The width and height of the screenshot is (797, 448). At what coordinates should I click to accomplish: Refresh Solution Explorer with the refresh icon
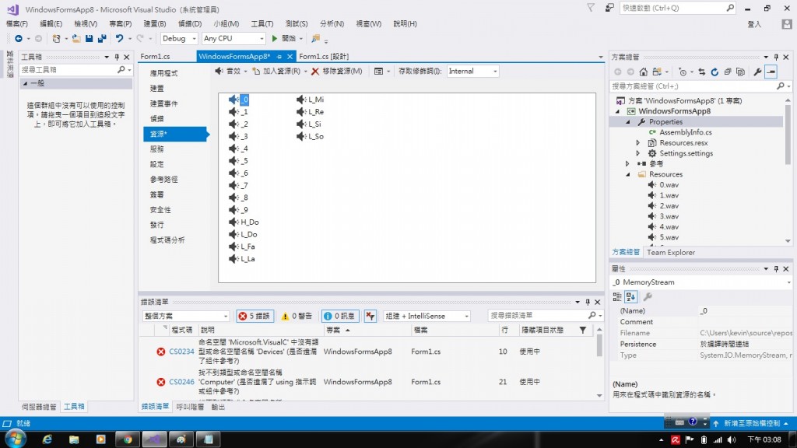click(x=714, y=72)
